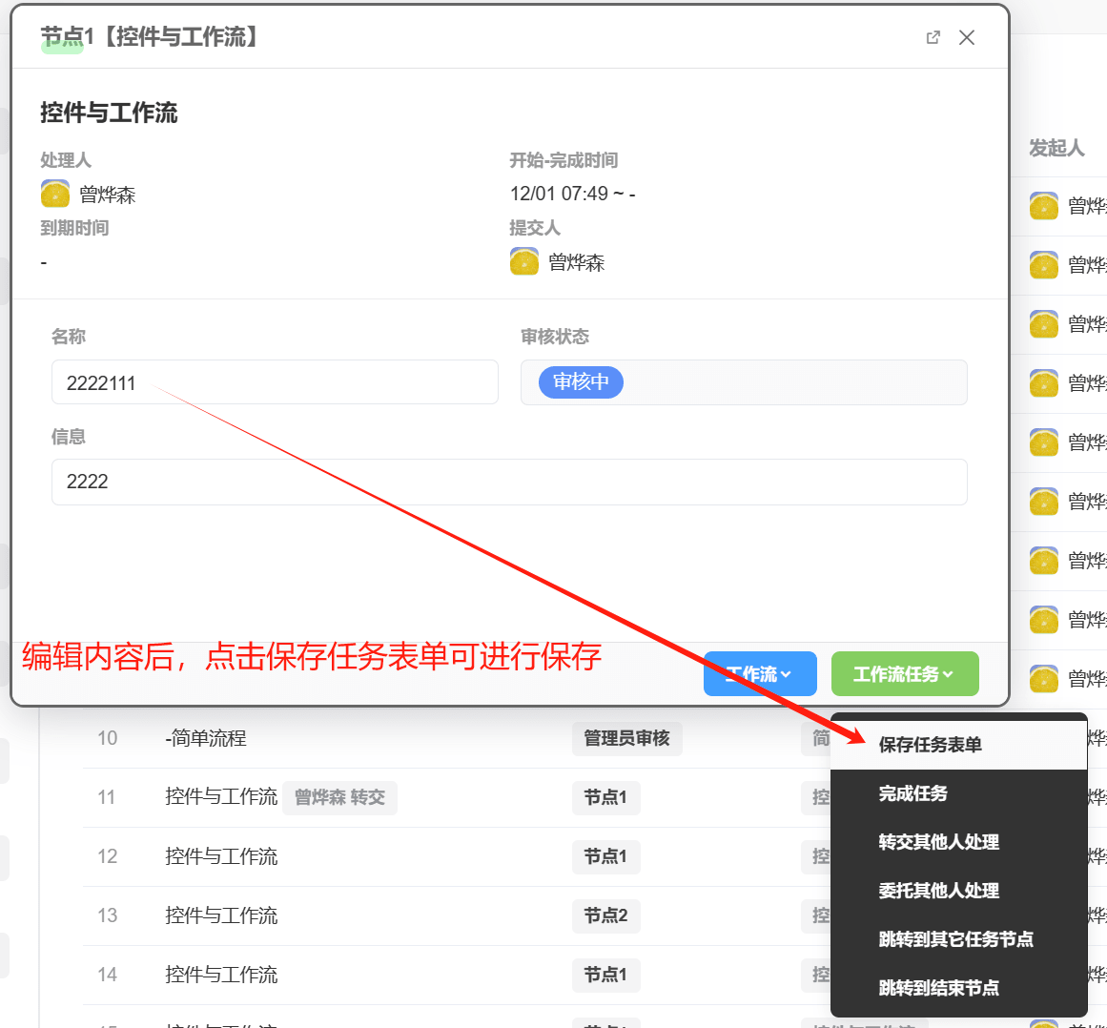Close the 节点1 dialog
The width and height of the screenshot is (1107, 1028).
coord(967,37)
